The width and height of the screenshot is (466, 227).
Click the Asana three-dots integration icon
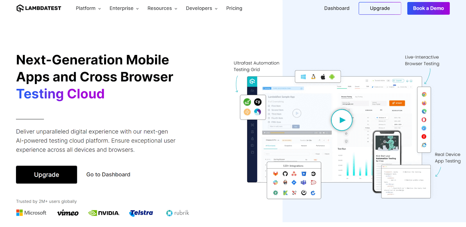point(294,174)
